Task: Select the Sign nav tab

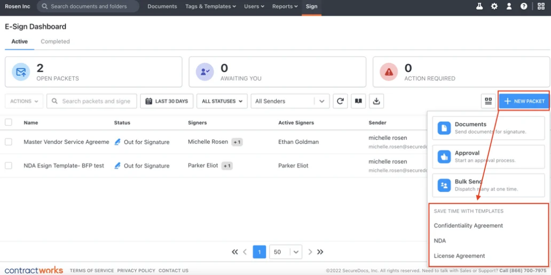Action: click(x=312, y=6)
